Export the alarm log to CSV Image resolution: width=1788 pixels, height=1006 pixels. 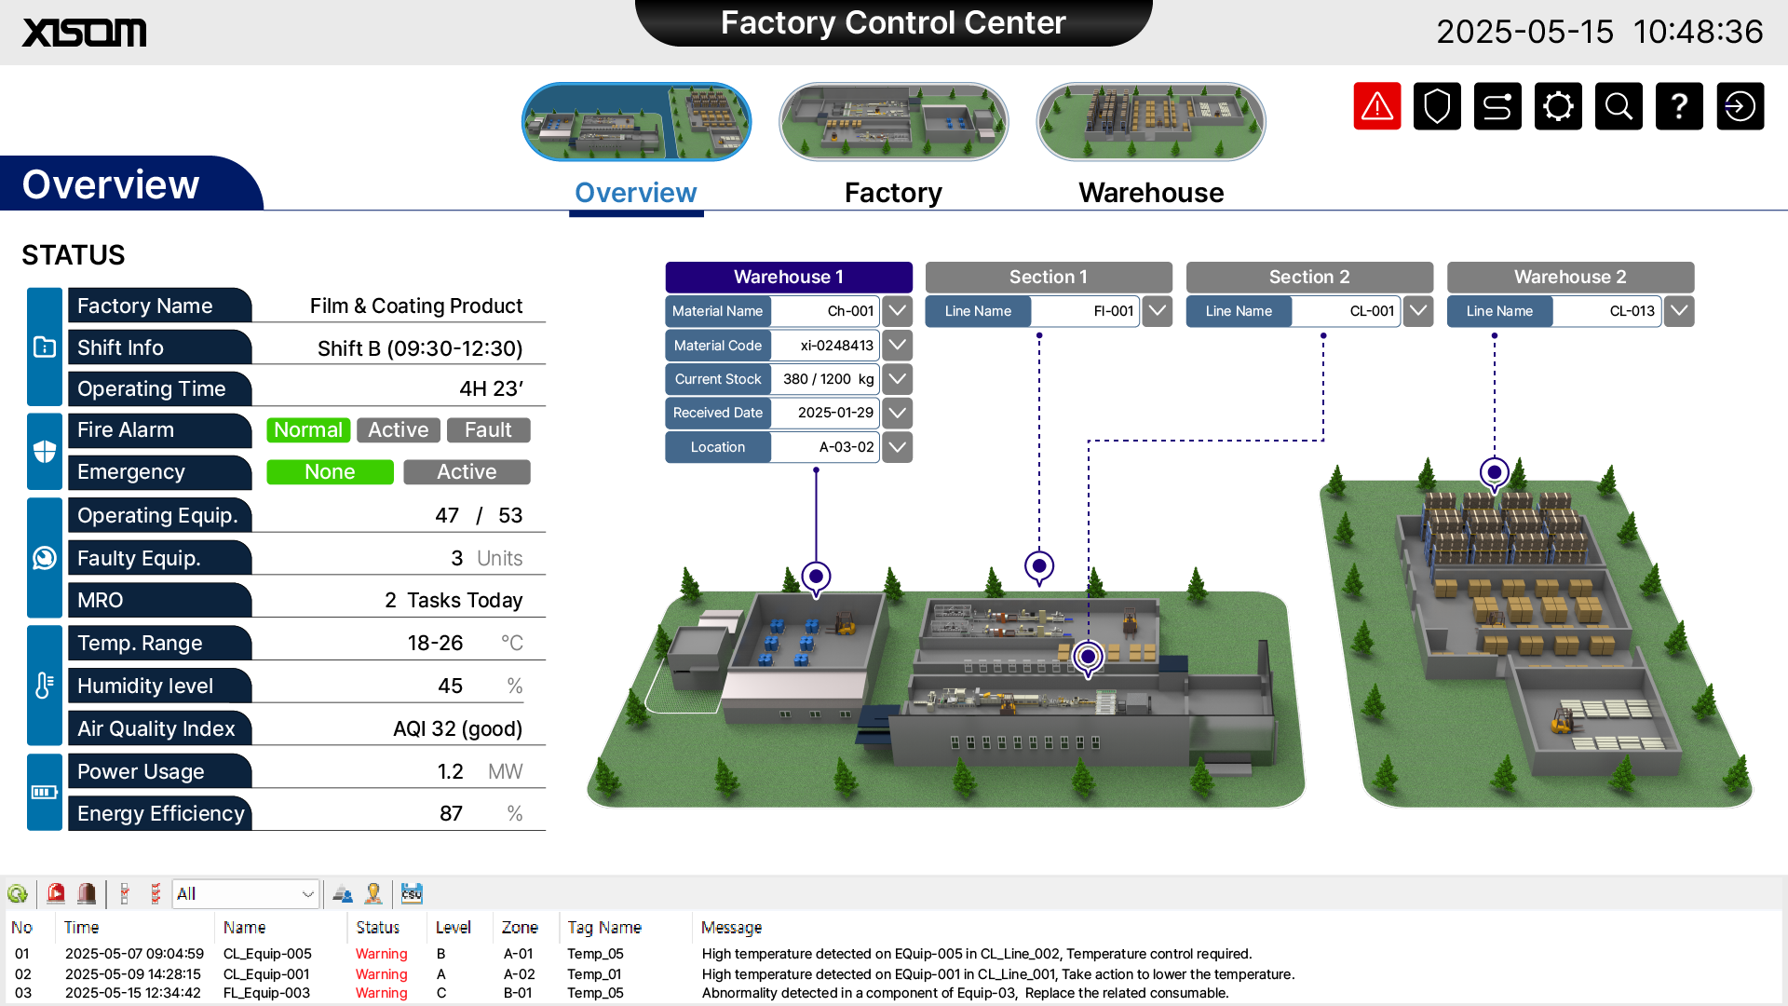412,892
